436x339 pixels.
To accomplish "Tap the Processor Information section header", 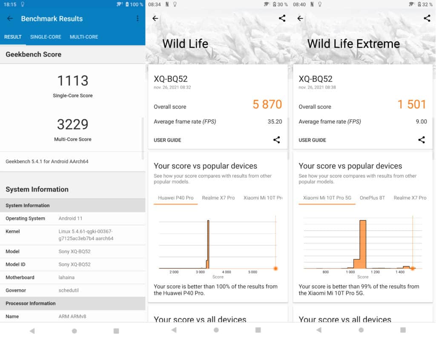I will point(31,303).
